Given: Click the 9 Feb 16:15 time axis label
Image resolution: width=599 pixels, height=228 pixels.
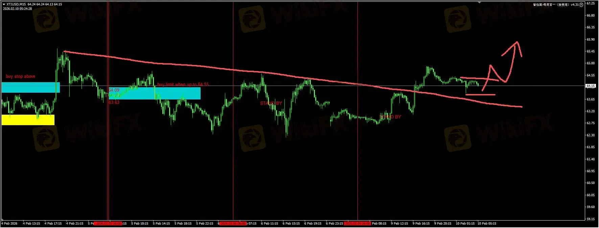Looking at the screenshot, I should pyautogui.click(x=421, y=224).
